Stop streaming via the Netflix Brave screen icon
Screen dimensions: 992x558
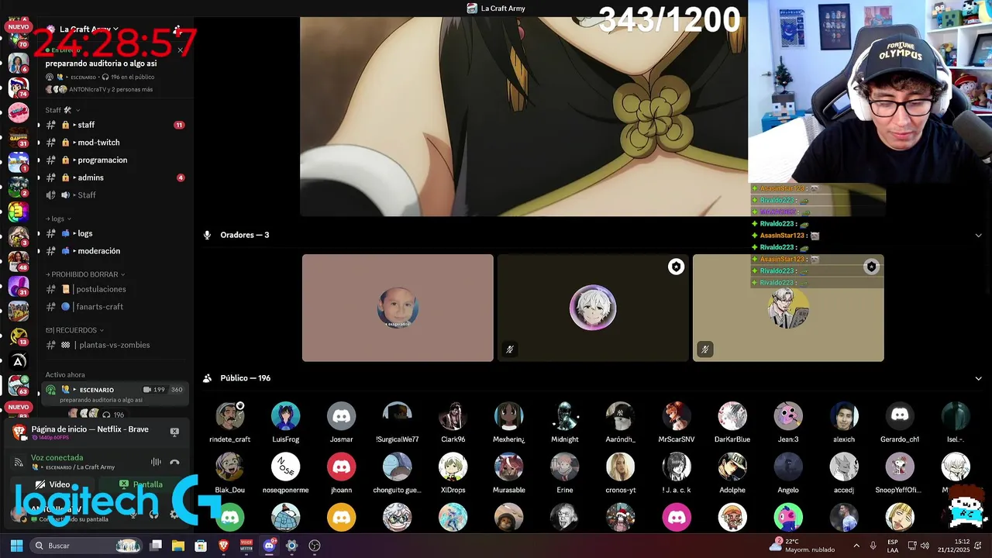point(174,432)
